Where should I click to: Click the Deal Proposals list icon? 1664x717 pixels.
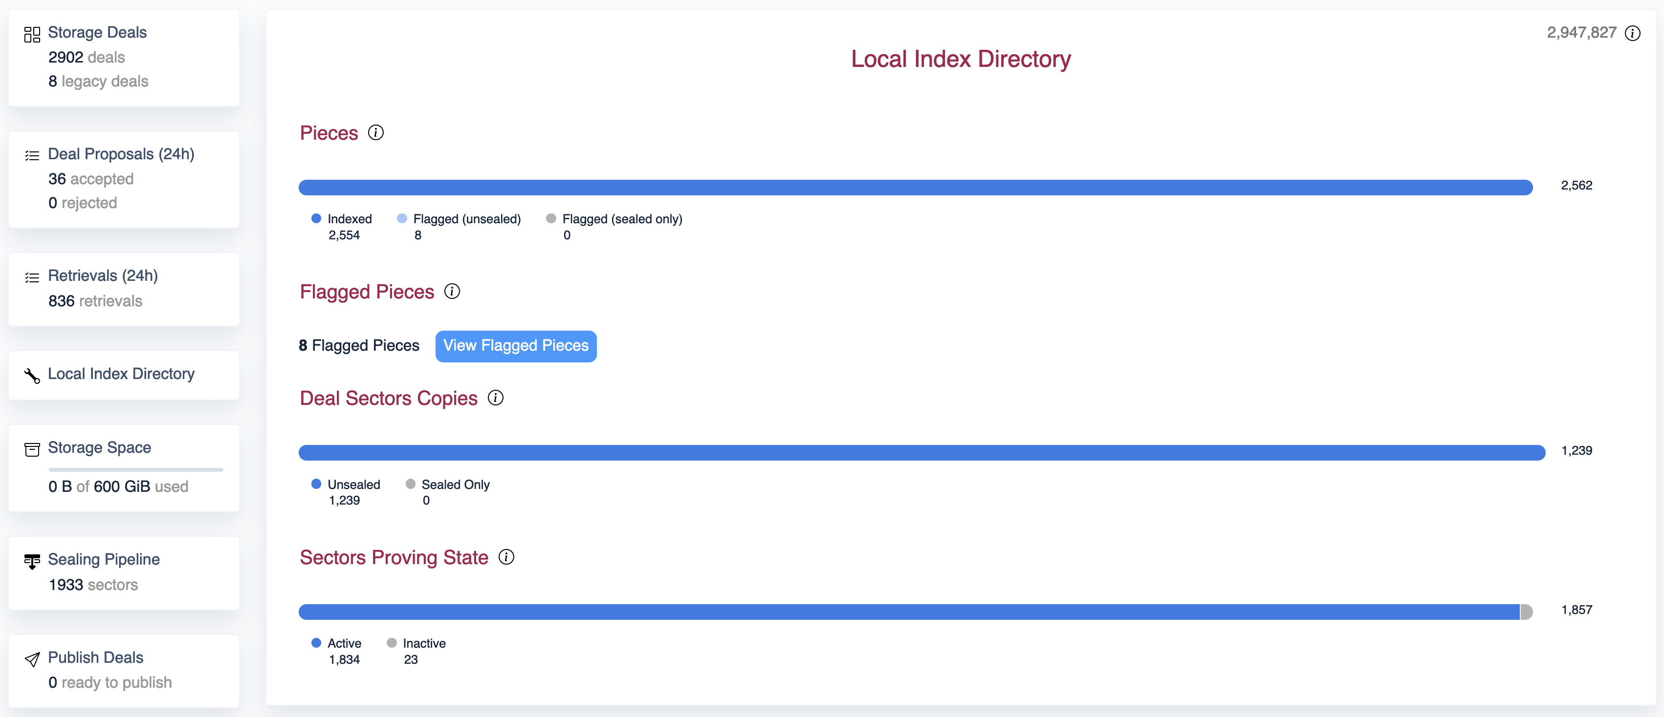point(32,155)
